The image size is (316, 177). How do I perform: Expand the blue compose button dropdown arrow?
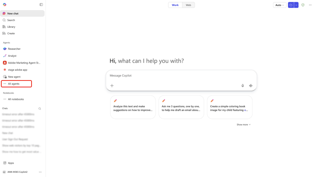click(296, 5)
